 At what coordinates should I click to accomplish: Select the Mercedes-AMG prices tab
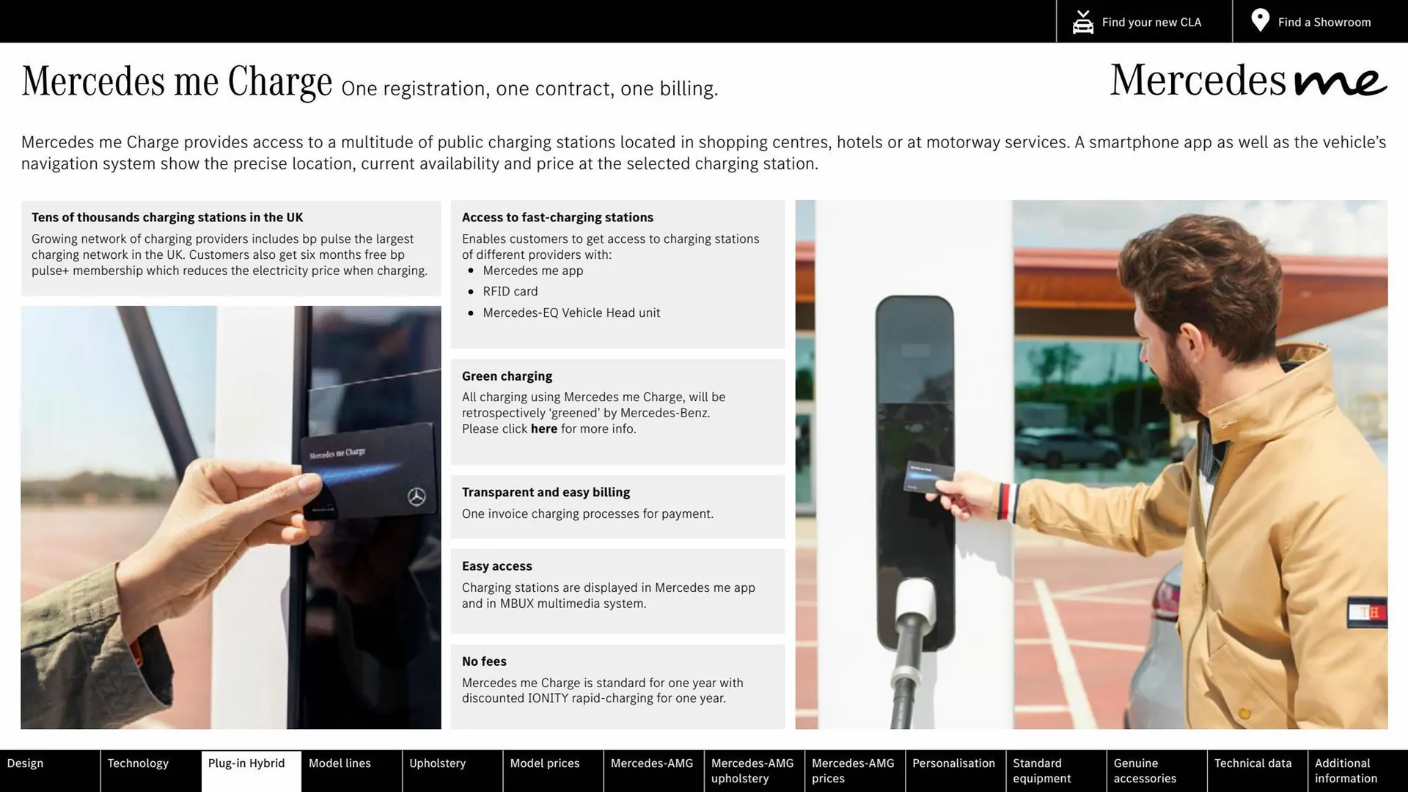(854, 771)
